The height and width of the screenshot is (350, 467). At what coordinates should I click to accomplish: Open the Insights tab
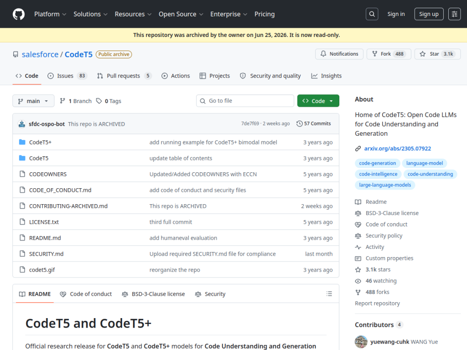[x=327, y=76]
